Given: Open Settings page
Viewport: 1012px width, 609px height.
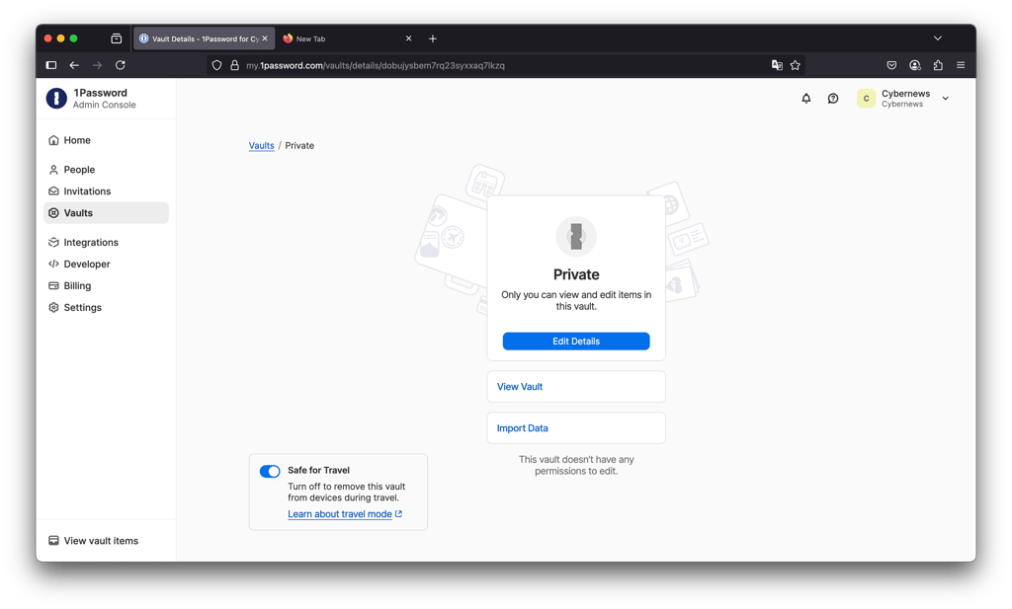Looking at the screenshot, I should tap(106, 307).
